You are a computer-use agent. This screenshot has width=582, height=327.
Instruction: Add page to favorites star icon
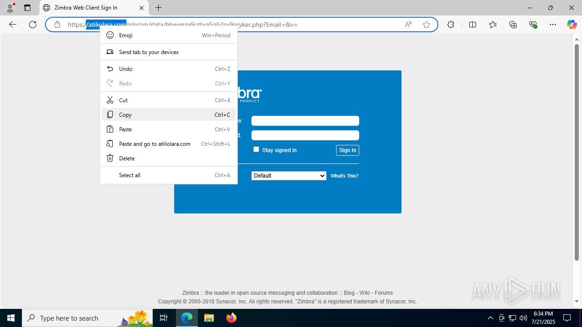click(x=426, y=25)
